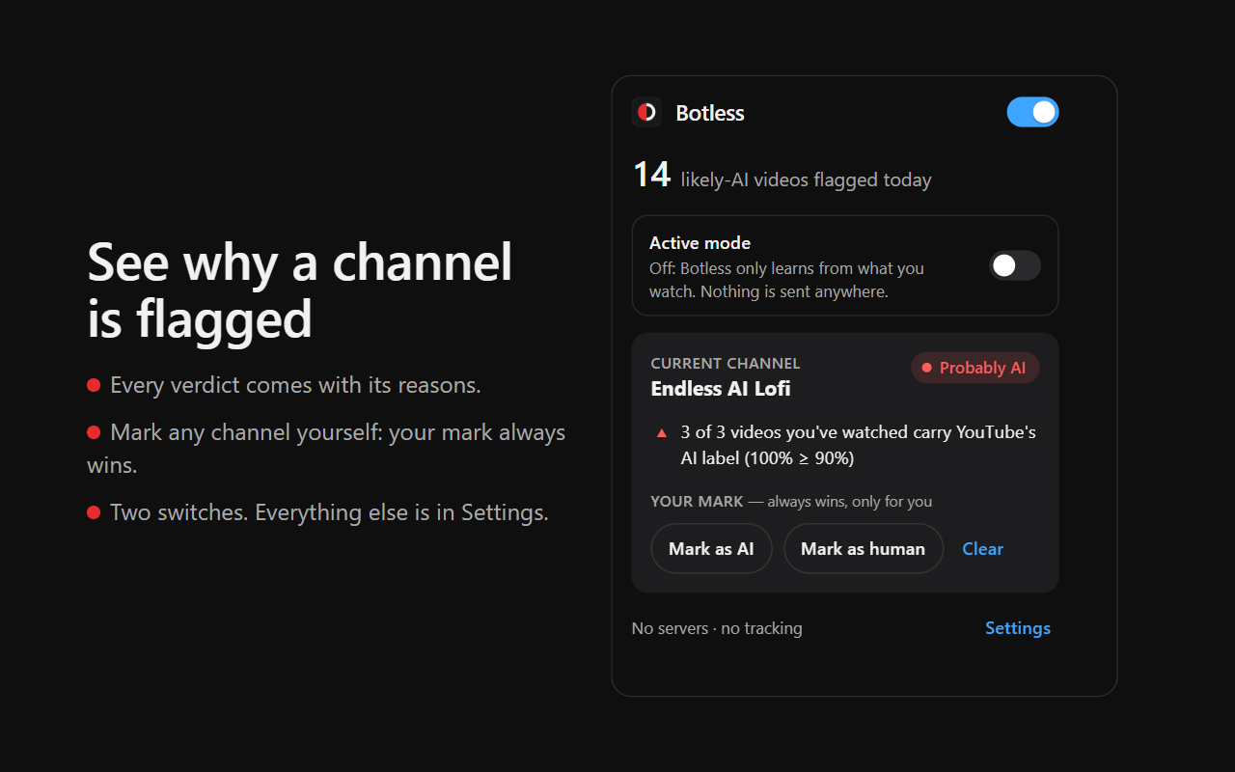Click the red warning triangle icon
Screen dimensions: 1235x772
click(661, 433)
